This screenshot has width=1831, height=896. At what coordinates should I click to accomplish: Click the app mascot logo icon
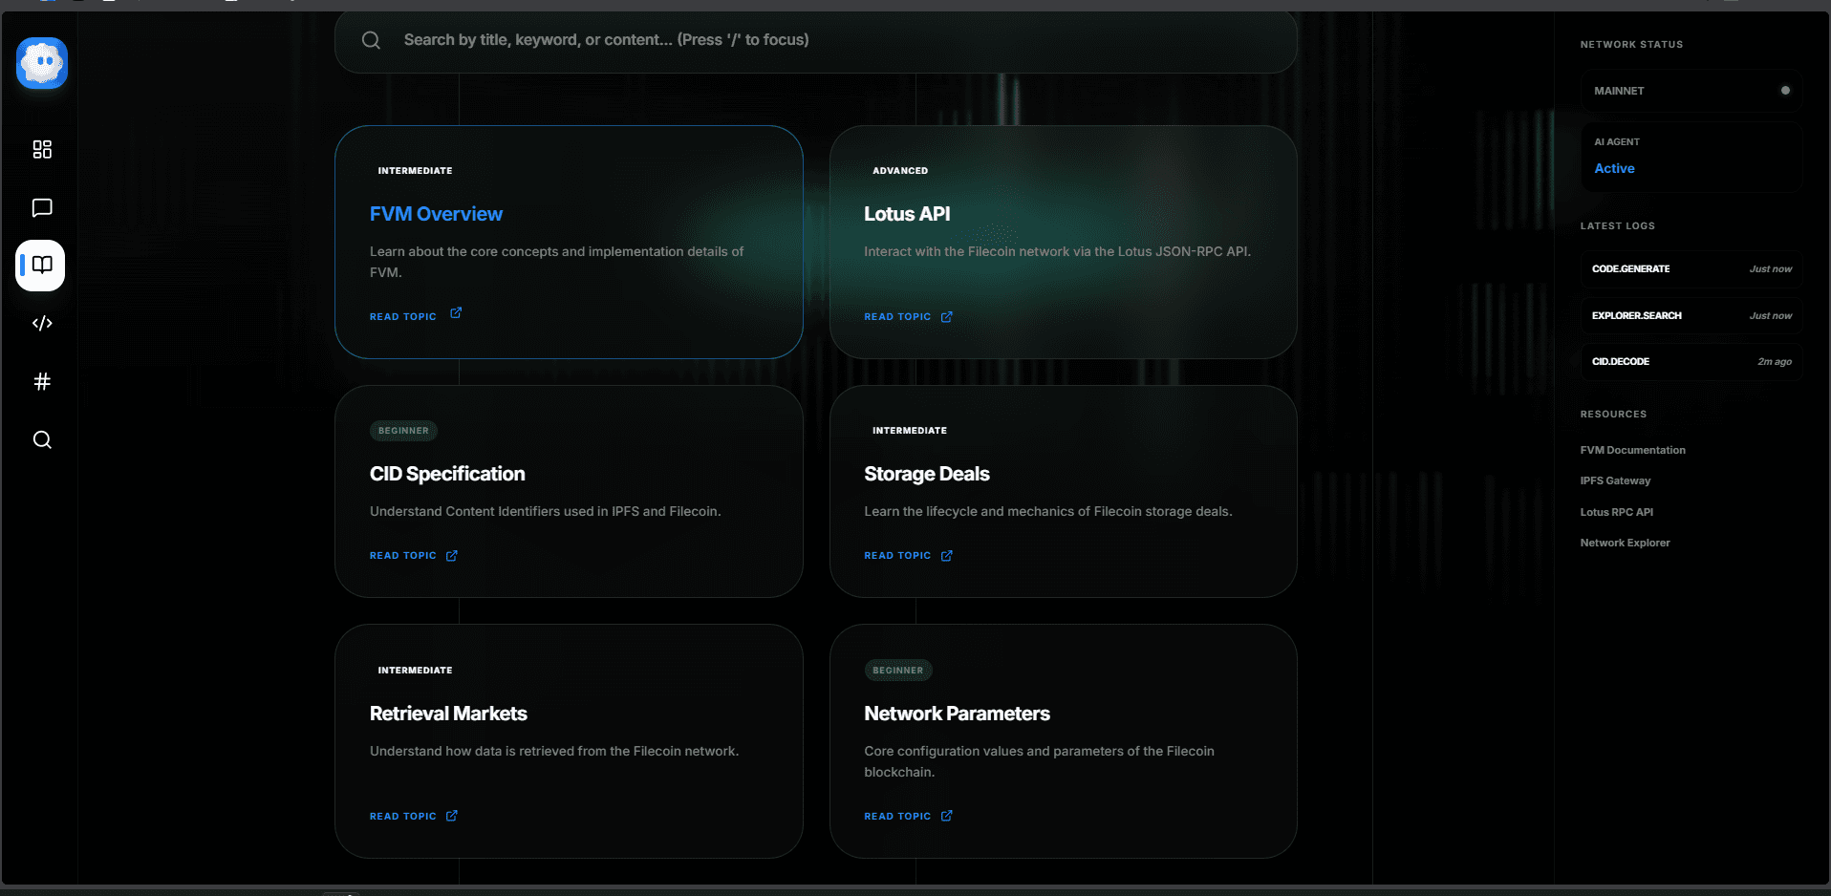point(42,63)
